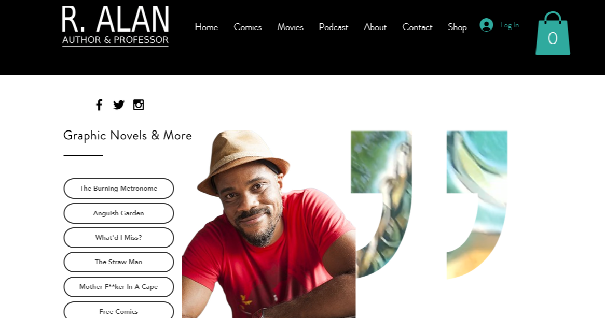Open the teal shopping bag cart
Image resolution: width=605 pixels, height=319 pixels.
coord(553,34)
